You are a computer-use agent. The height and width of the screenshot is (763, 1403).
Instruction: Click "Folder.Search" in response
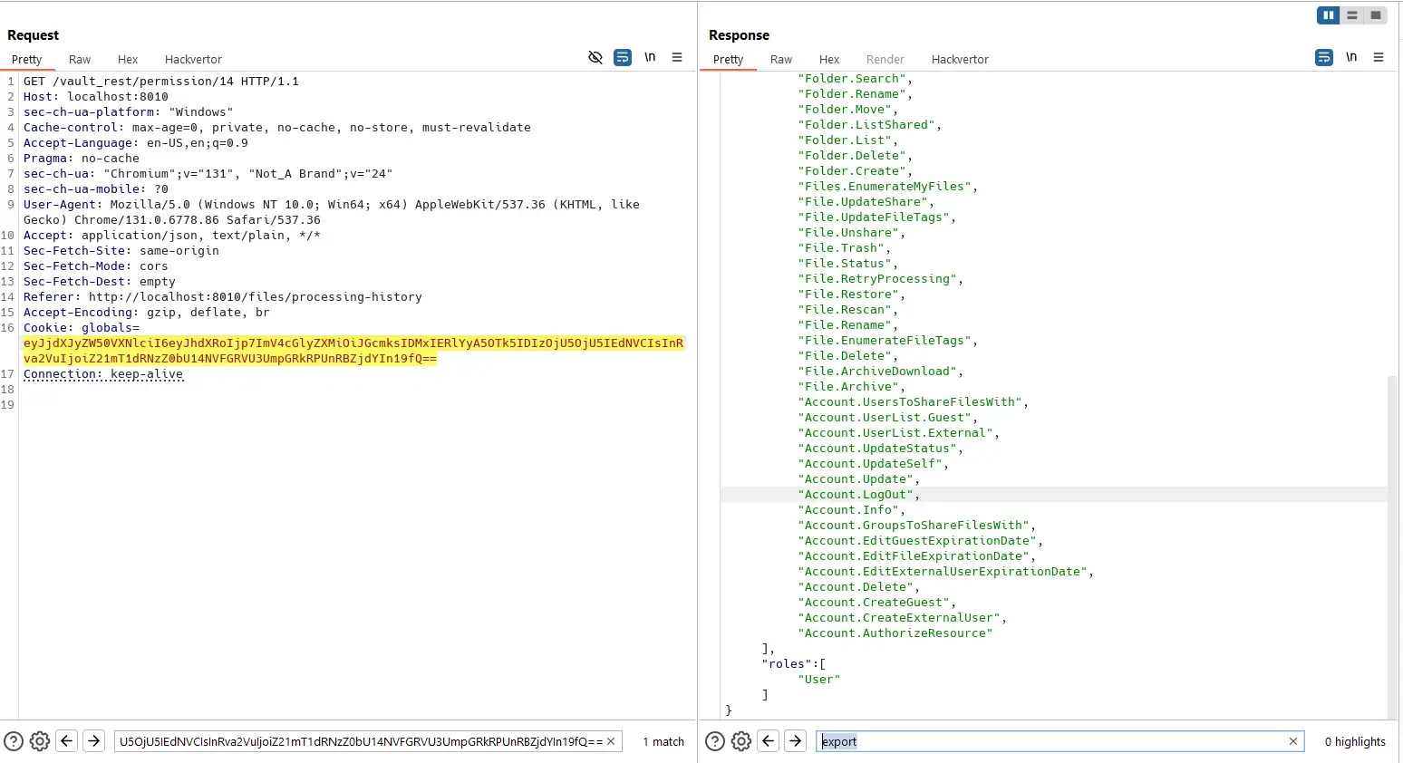pos(852,79)
